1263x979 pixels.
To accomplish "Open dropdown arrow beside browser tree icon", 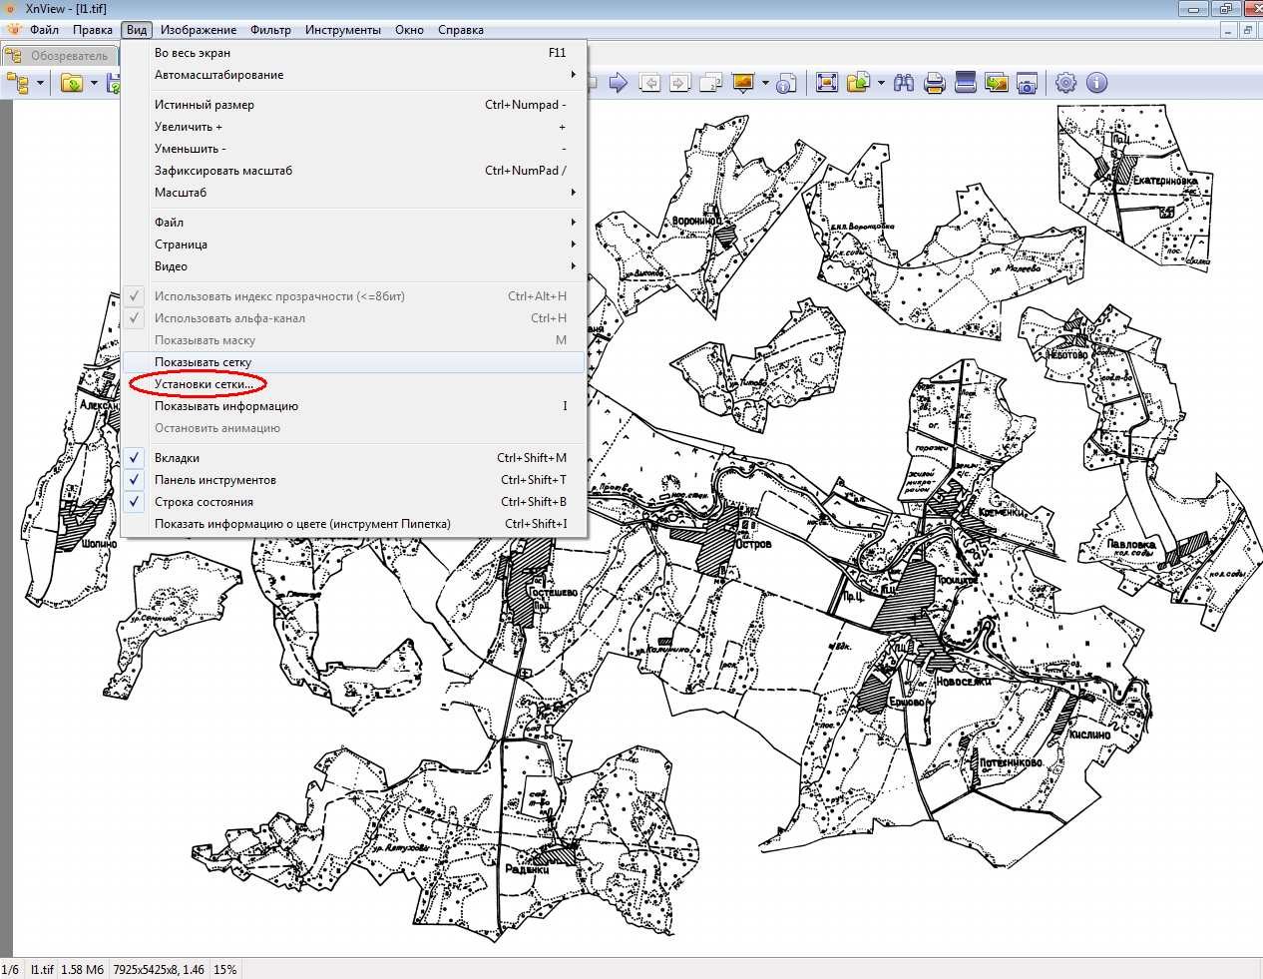I will [41, 83].
